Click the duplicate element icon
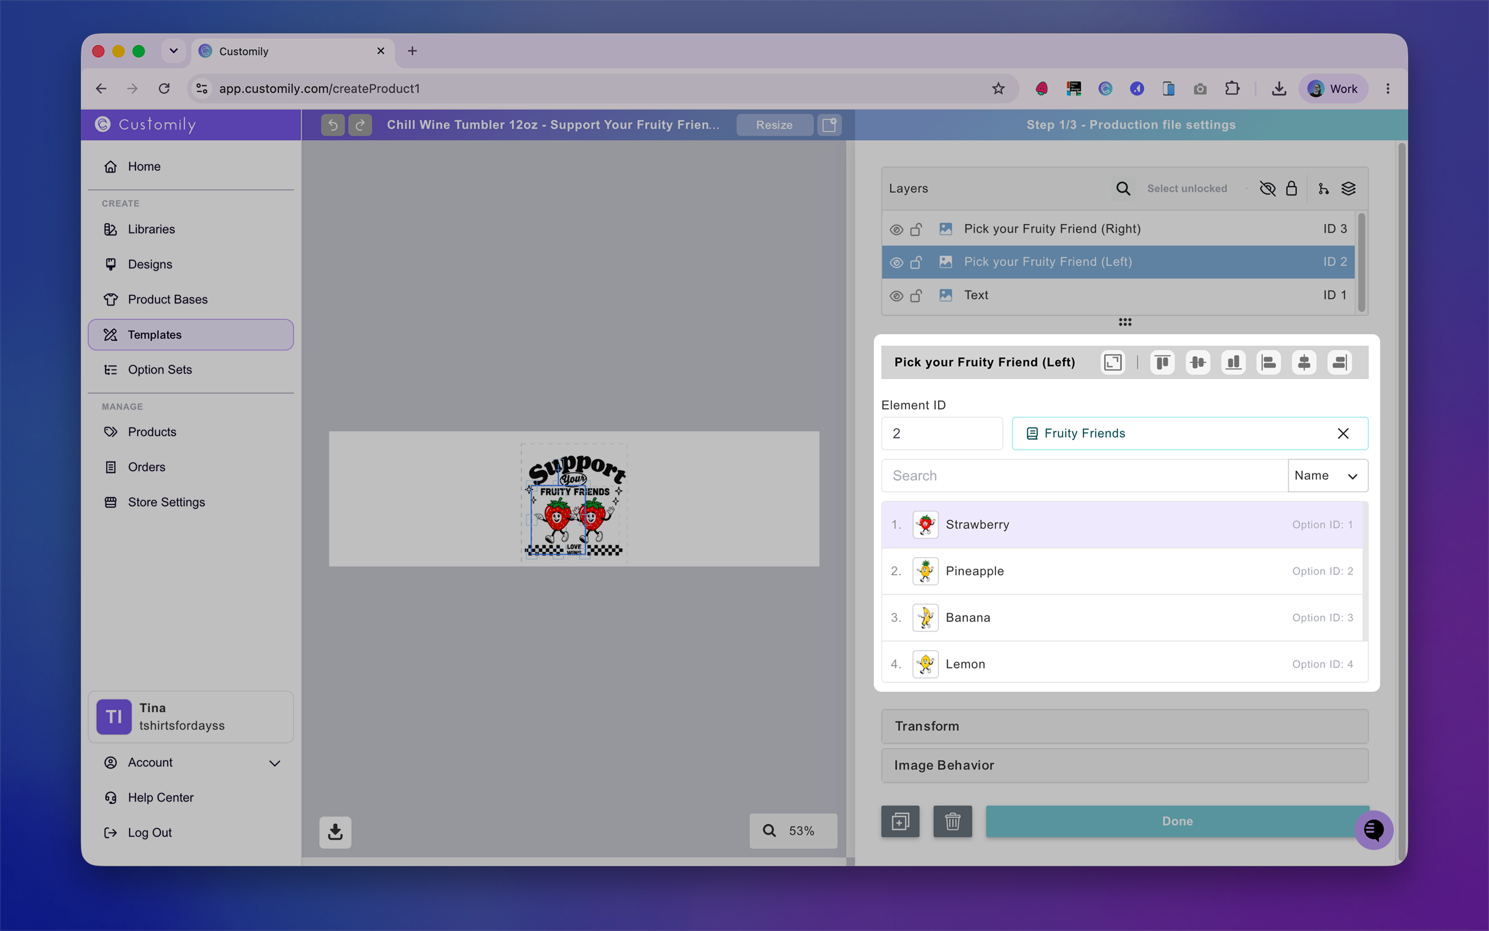Viewport: 1489px width, 931px height. tap(900, 821)
